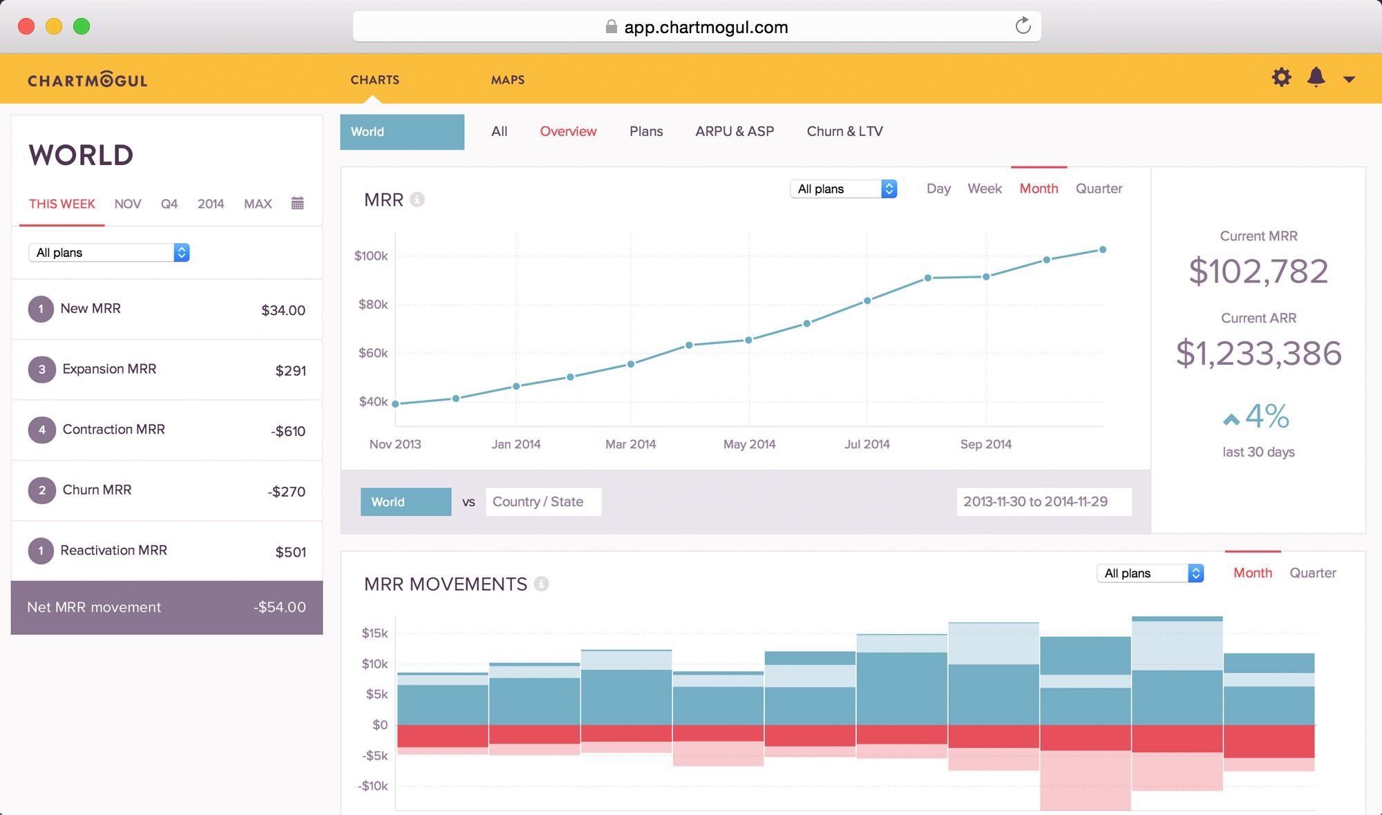Select the Plans chart view
Screen dimensions: 1382x815
pyautogui.click(x=646, y=131)
